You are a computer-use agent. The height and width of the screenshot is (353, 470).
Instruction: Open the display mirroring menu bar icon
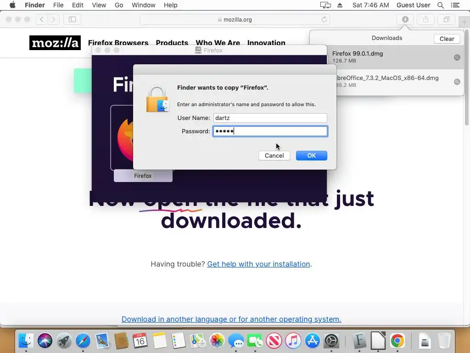point(325,5)
